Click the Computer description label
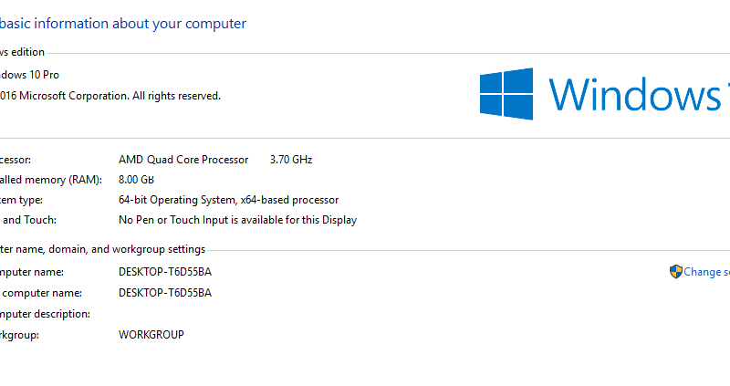Screen dimensions: 730x386 point(45,314)
